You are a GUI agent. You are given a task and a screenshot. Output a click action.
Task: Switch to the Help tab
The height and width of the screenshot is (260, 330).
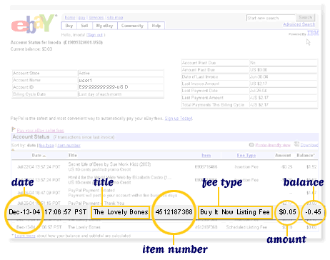tap(156, 26)
